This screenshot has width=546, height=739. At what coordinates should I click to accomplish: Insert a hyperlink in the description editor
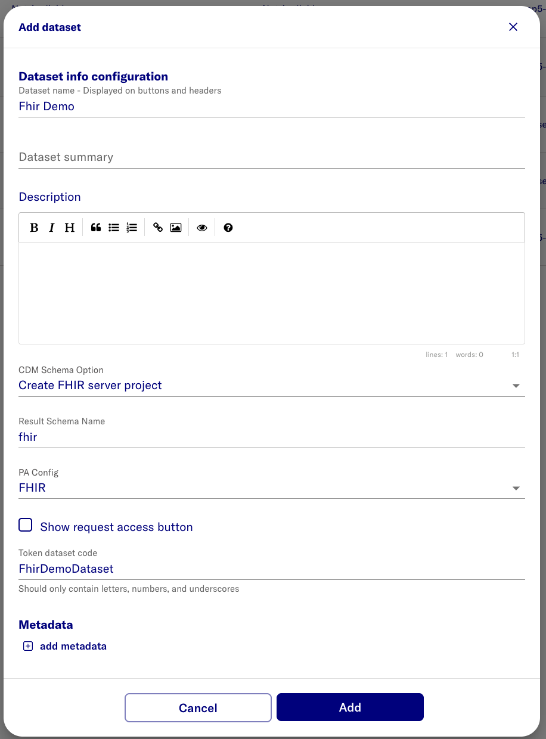(157, 227)
